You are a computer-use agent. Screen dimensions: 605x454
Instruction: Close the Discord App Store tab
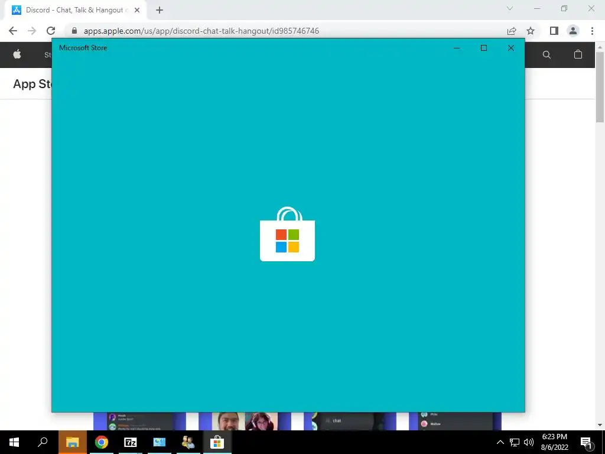coord(137,10)
